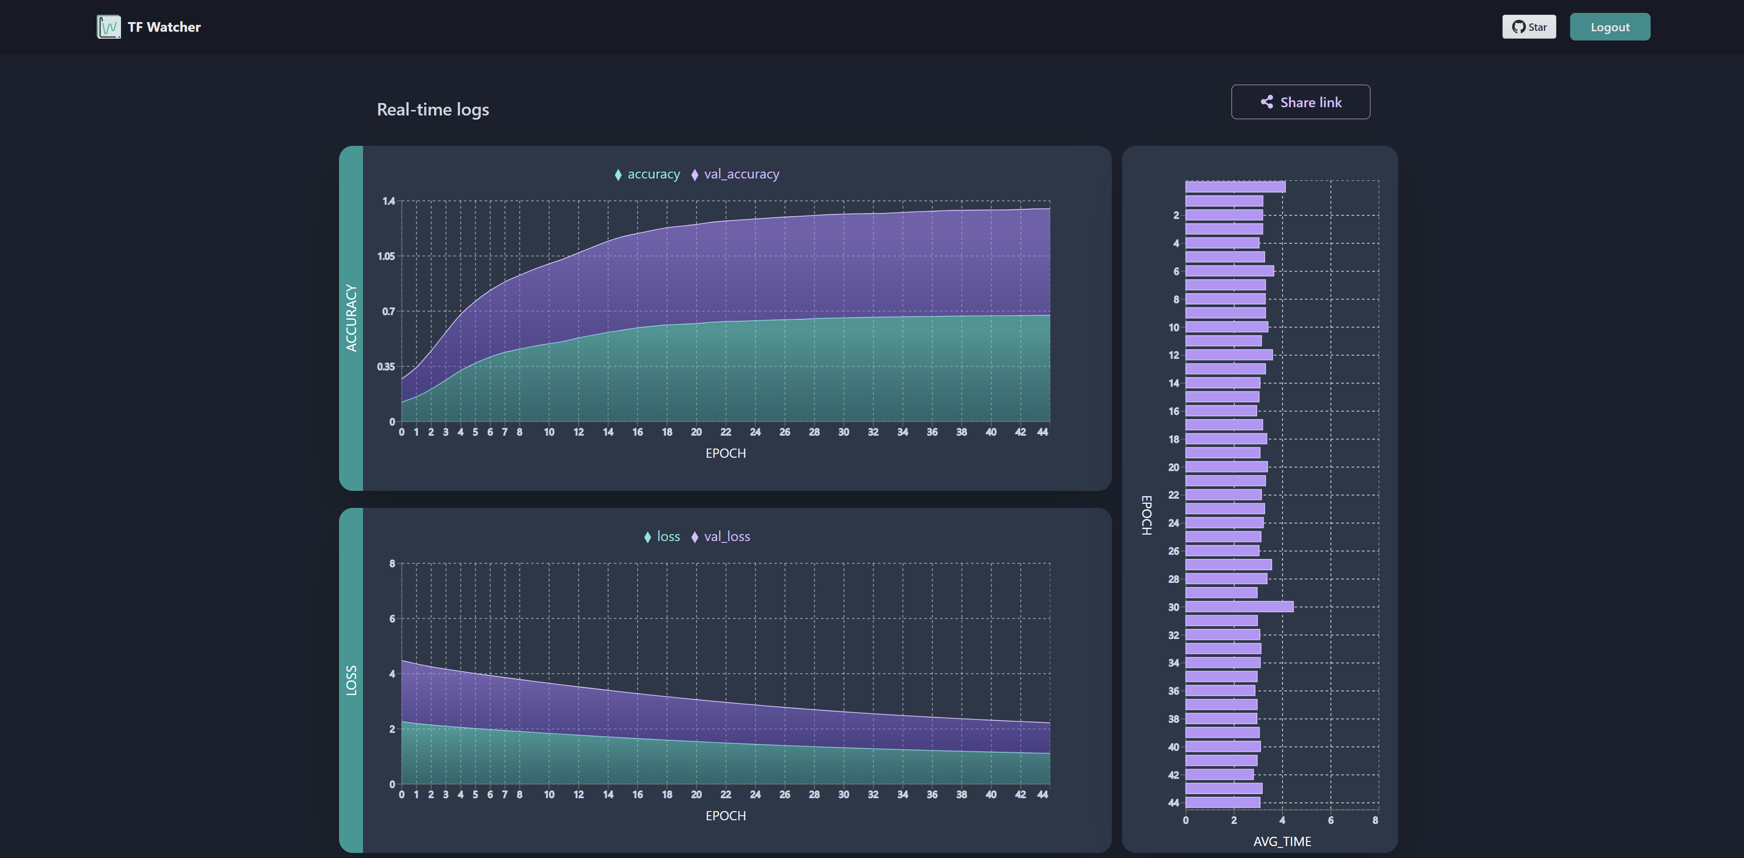Toggle the val_loss legend entry

click(720, 536)
